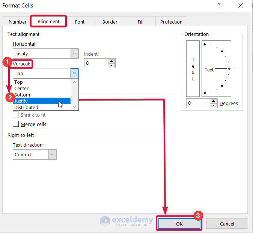Select Distributed in the Vertical list
The image size is (253, 233).
point(42,107)
